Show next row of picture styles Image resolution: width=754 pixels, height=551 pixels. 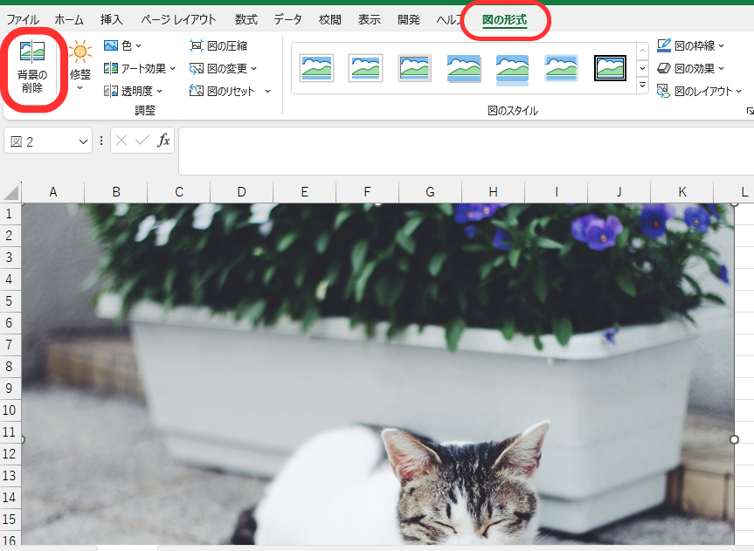click(642, 68)
